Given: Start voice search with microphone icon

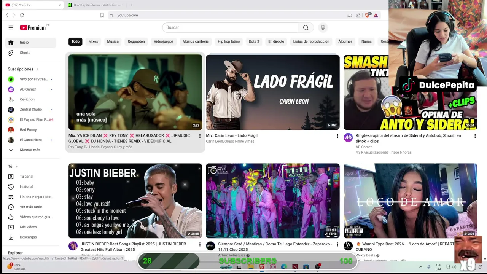Looking at the screenshot, I should point(323,27).
